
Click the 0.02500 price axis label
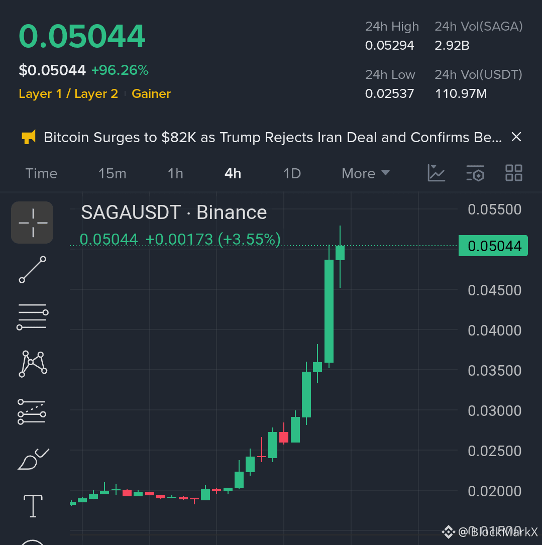pos(494,451)
